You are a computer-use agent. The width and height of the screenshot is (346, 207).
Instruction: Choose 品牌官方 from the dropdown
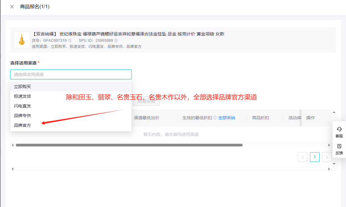(x=22, y=125)
